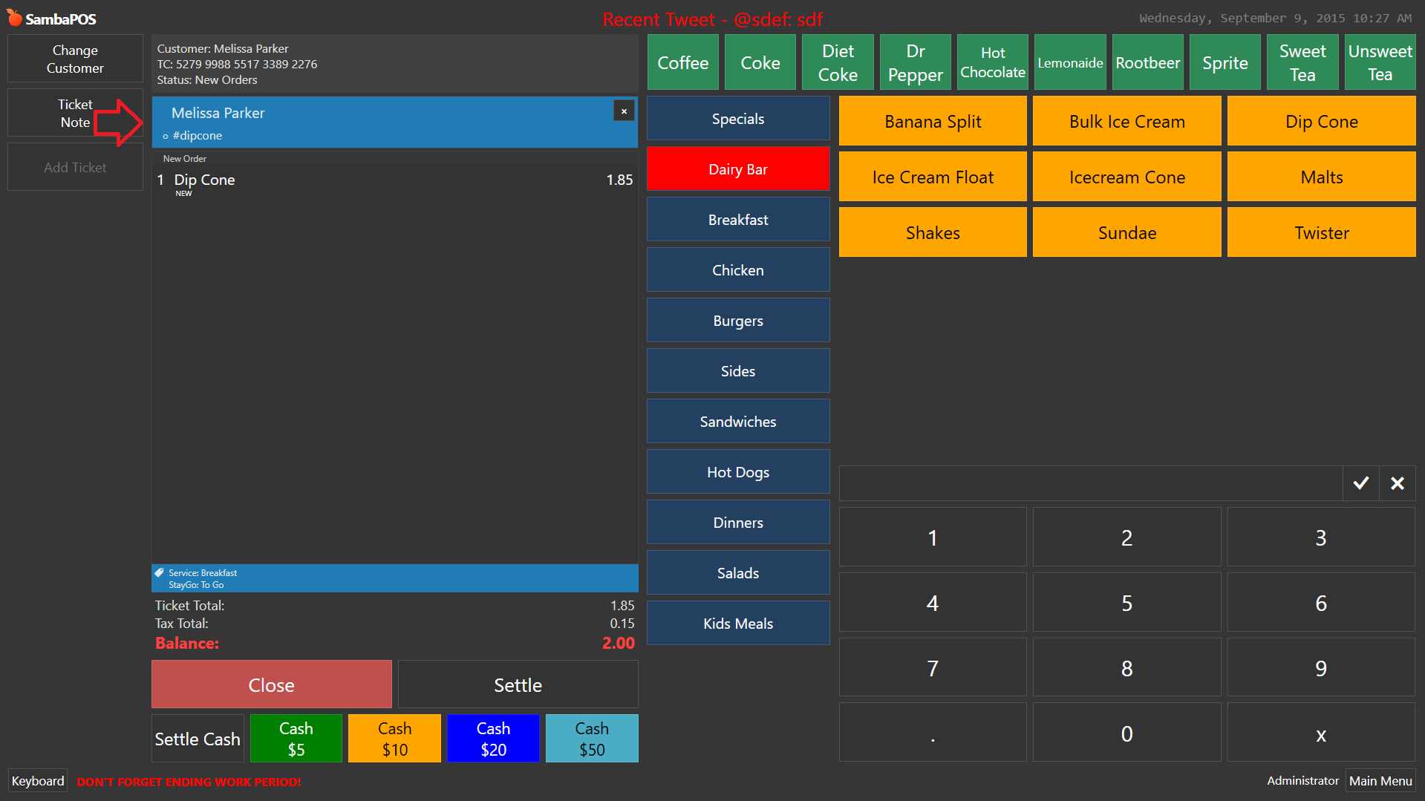Pay with the blue Cash $20 button
The image size is (1425, 801).
[x=493, y=739]
